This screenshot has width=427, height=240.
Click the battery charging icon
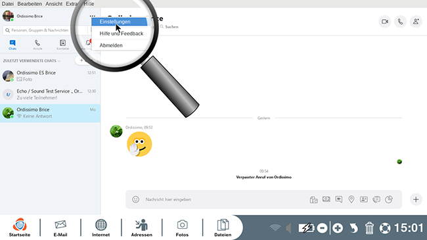306,228
